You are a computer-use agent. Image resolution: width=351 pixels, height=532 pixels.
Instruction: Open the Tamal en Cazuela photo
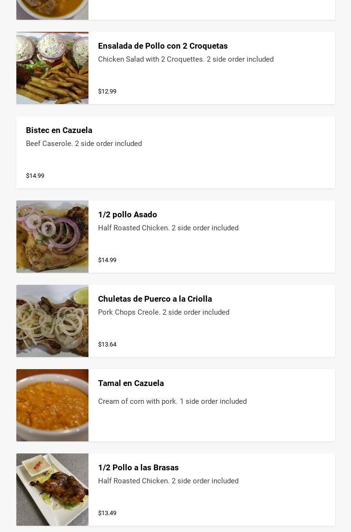coord(52,405)
